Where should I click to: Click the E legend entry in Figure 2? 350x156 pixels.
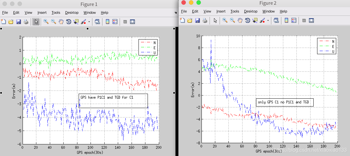pyautogui.click(x=326, y=46)
